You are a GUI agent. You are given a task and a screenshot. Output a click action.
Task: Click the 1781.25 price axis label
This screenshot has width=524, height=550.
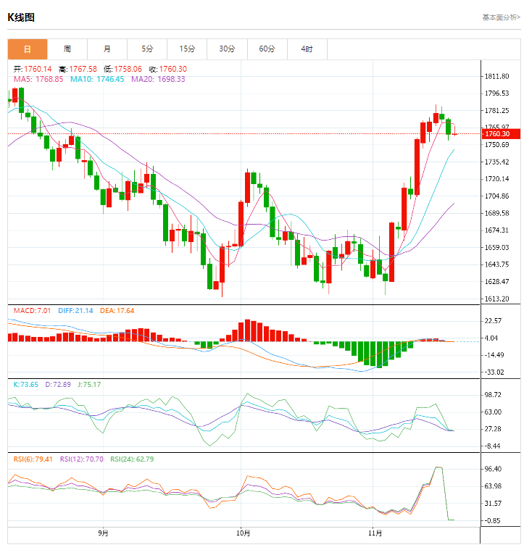[x=496, y=110]
